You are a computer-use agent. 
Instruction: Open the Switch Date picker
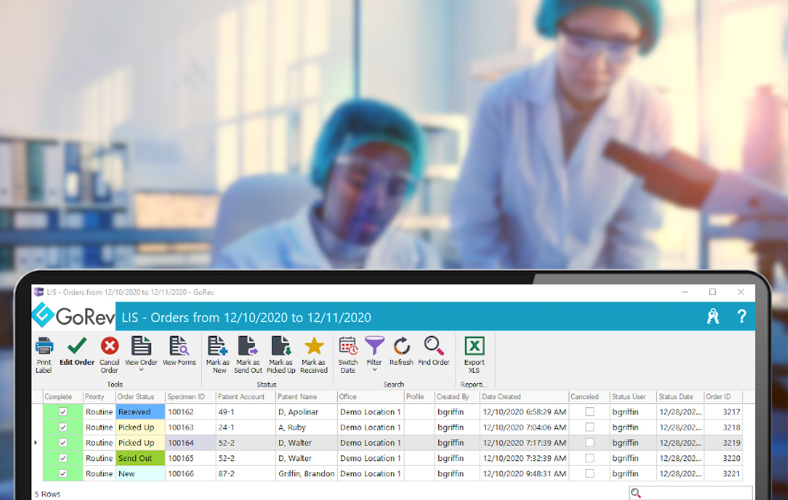pos(348,347)
